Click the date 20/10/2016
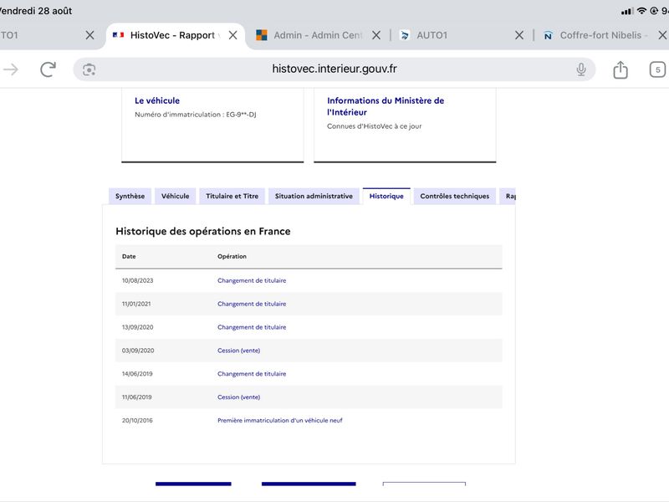669x502 pixels. (137, 421)
